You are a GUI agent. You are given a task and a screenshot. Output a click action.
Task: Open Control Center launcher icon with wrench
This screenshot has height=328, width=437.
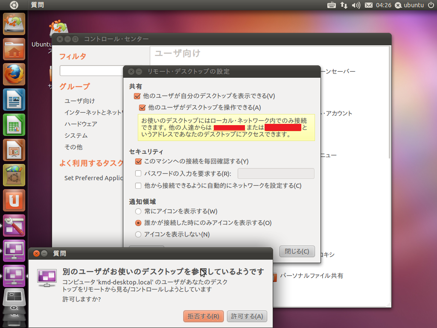(x=14, y=225)
